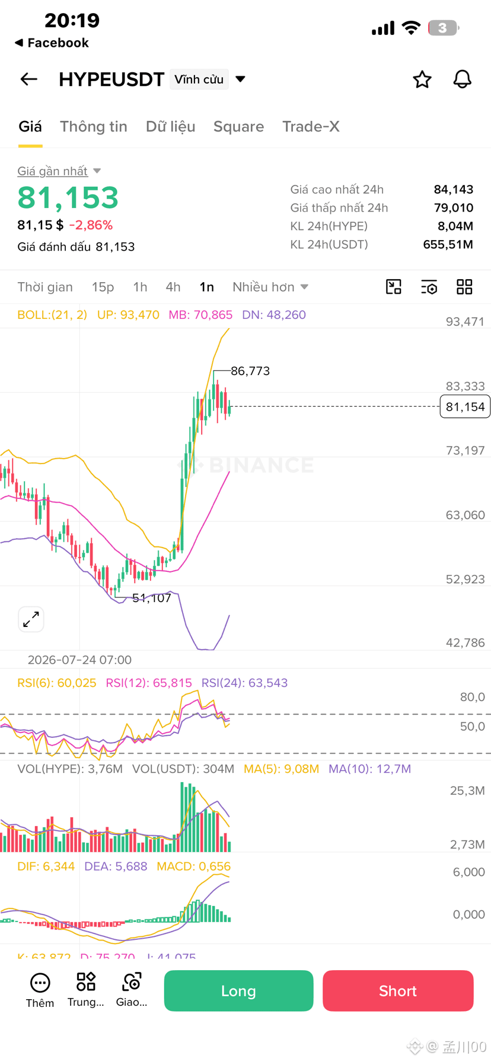Tap the MA(10): 12,7M volume label
The height and width of the screenshot is (1062, 491).
370,769
